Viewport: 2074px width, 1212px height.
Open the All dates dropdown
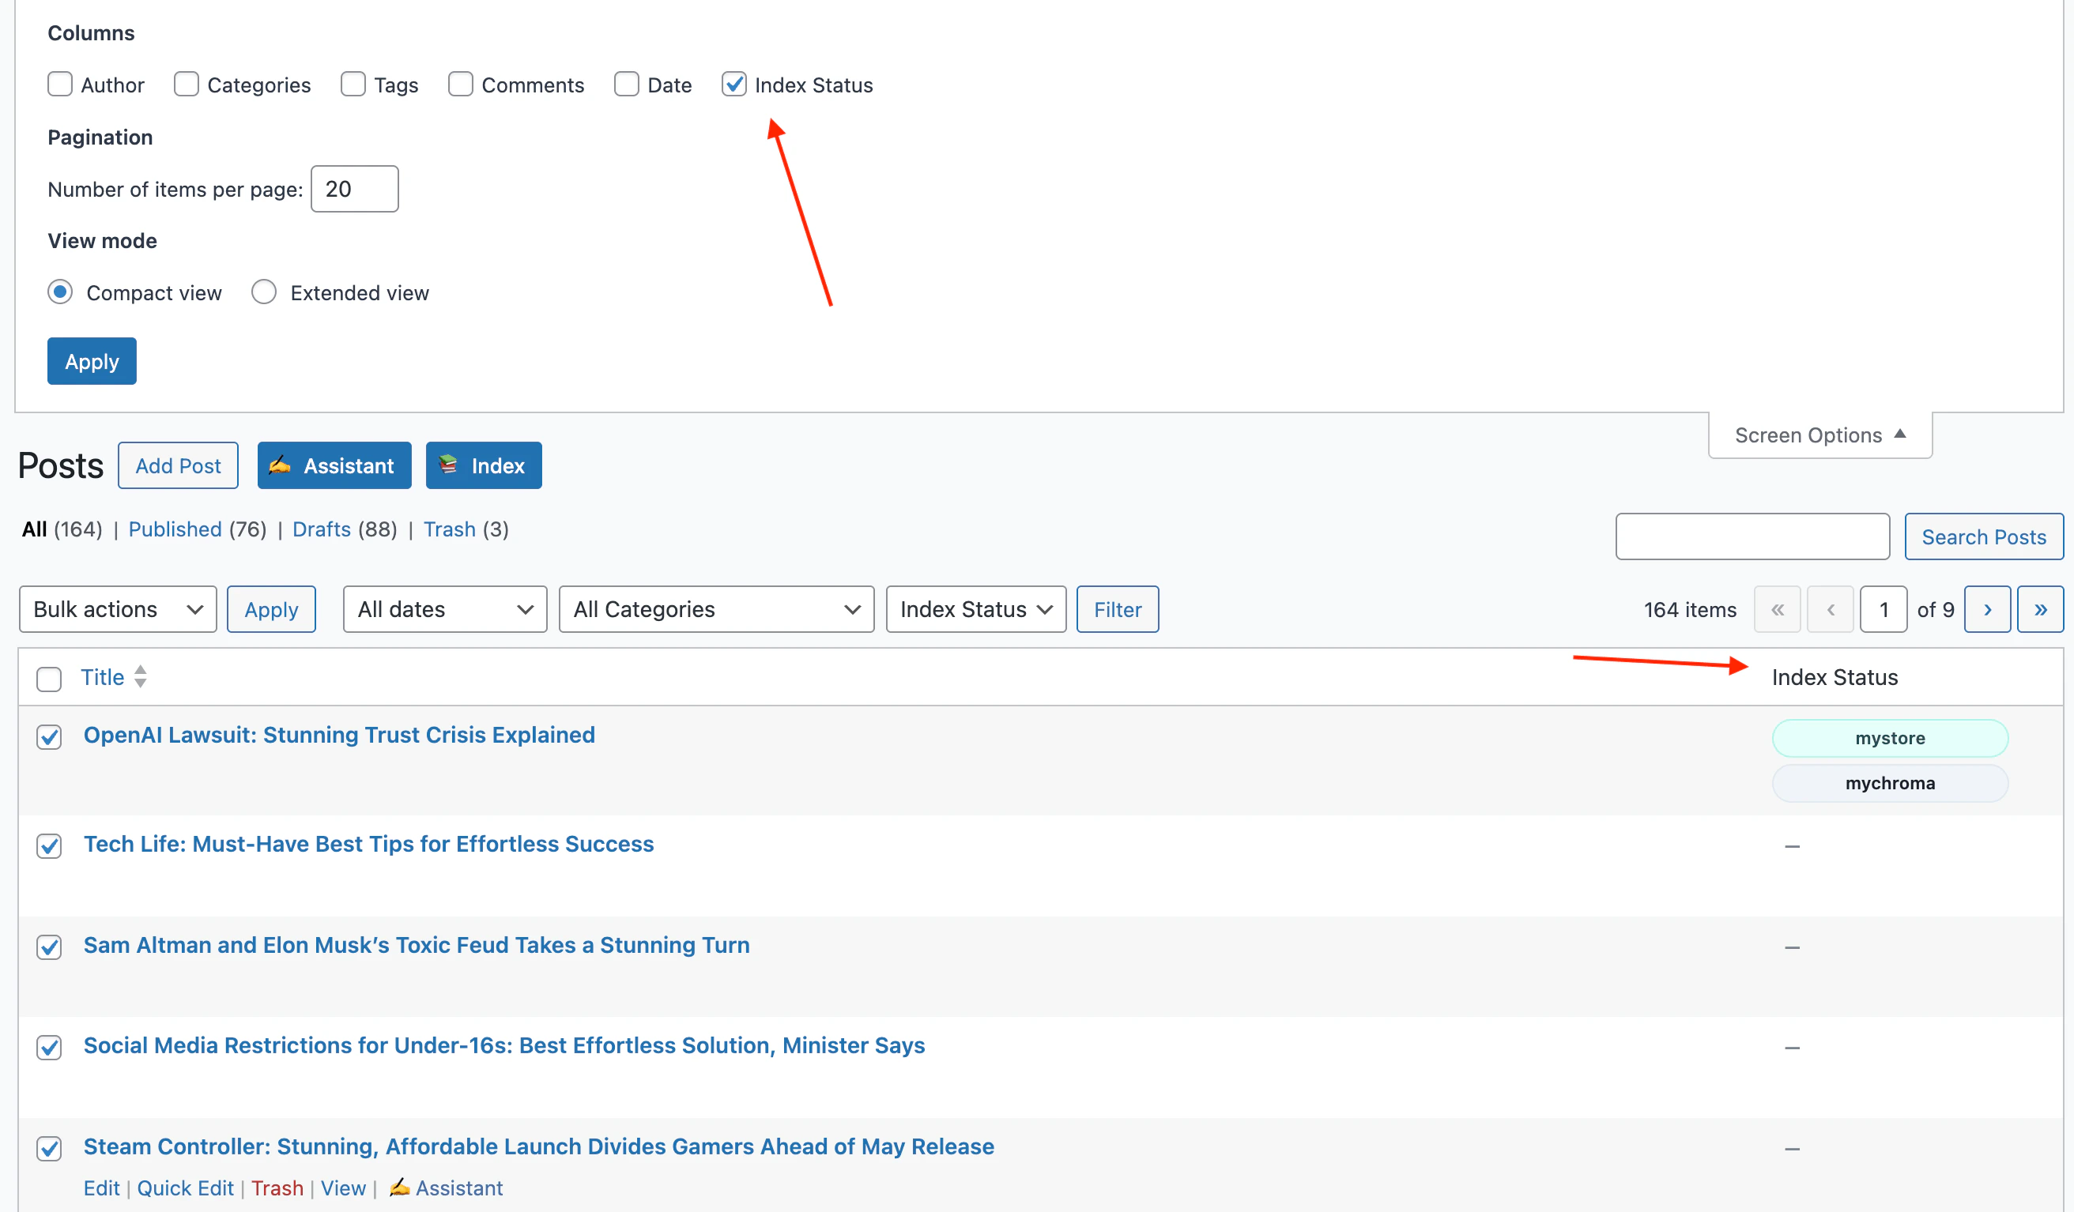click(x=444, y=609)
